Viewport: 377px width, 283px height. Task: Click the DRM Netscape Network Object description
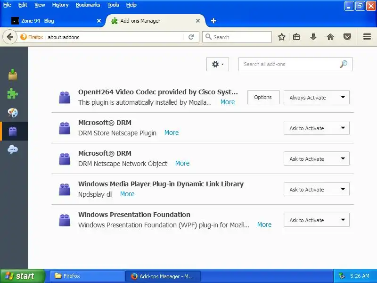123,164
